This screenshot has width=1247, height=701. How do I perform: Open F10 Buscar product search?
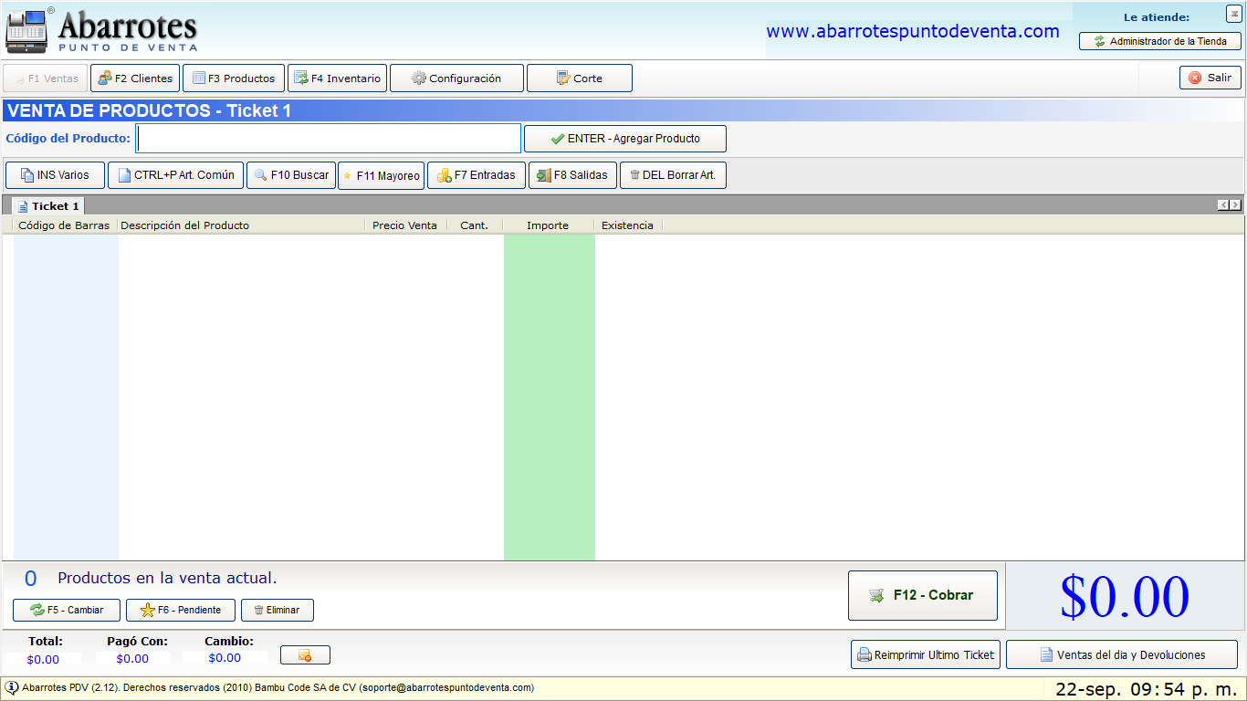tap(291, 175)
